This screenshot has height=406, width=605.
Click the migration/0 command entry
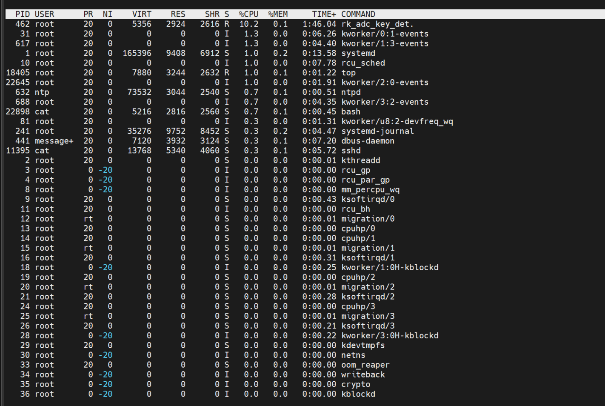tap(368, 219)
